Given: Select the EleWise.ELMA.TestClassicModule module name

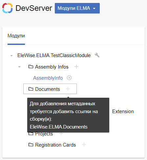Looking at the screenshot, I should (x=54, y=55).
